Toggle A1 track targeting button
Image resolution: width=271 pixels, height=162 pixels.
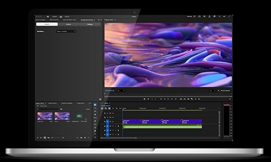[x=108, y=126]
